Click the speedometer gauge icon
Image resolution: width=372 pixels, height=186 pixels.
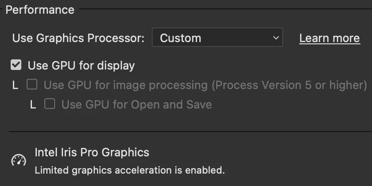click(18, 160)
